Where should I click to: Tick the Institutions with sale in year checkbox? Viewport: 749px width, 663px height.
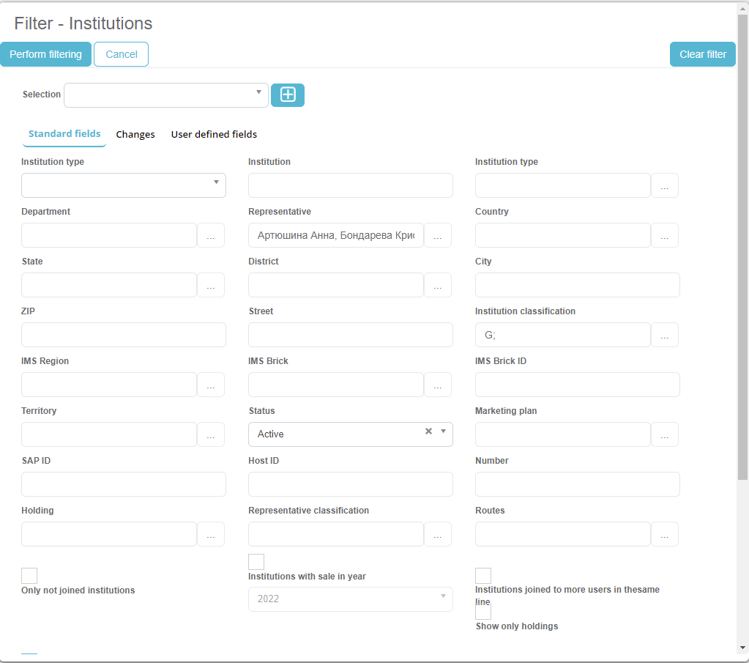pos(256,562)
